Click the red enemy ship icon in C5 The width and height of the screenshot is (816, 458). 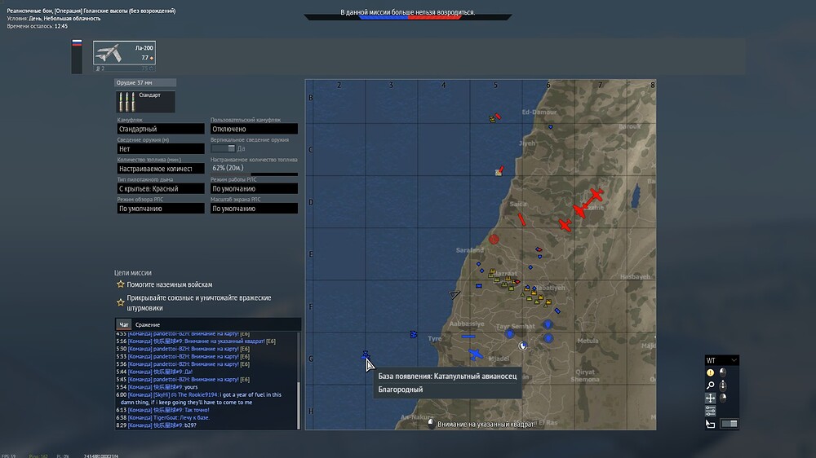pos(499,171)
